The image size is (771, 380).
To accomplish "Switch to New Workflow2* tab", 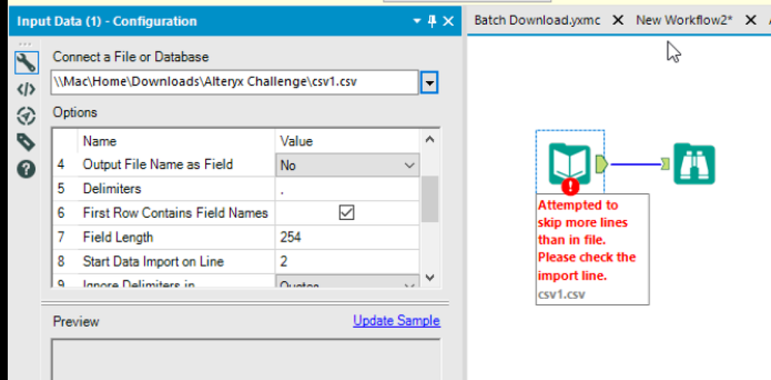I will click(685, 20).
